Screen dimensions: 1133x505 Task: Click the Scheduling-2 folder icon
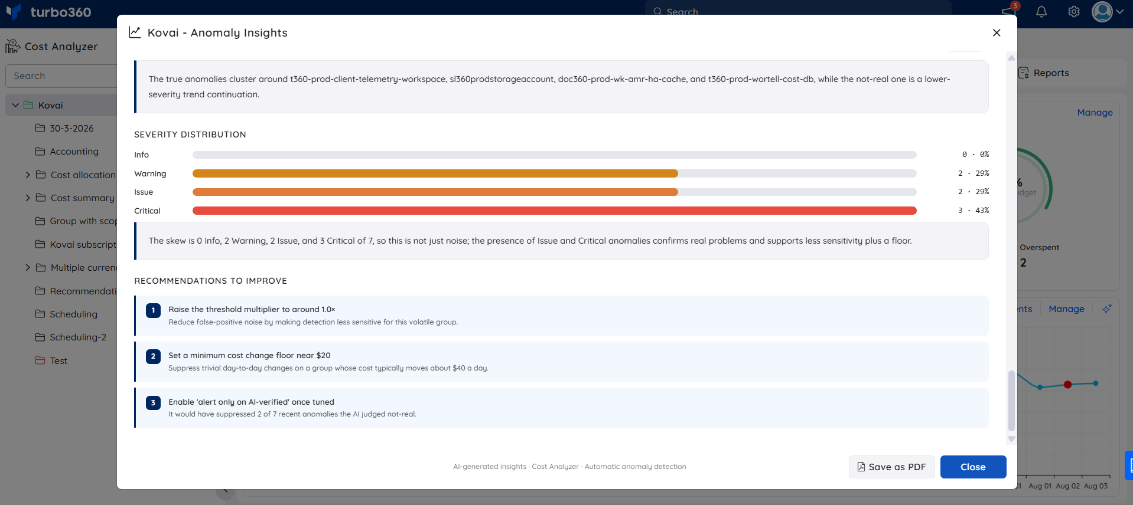(x=40, y=337)
